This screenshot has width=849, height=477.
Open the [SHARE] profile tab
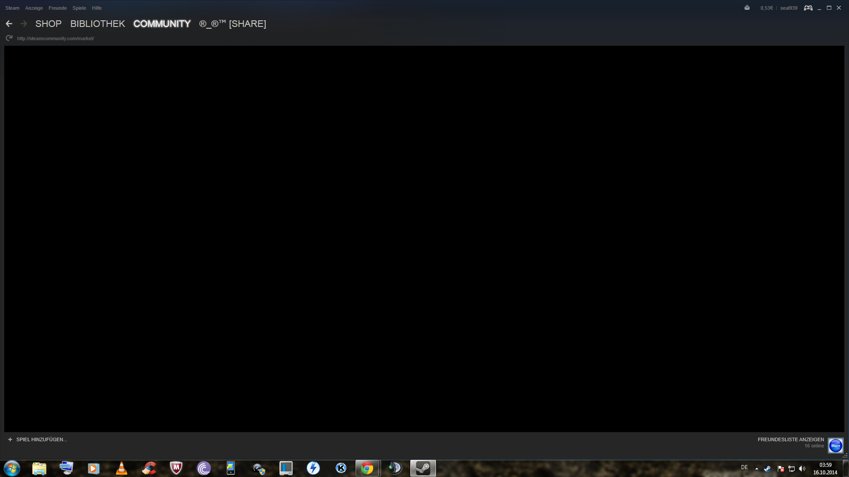[x=233, y=24]
